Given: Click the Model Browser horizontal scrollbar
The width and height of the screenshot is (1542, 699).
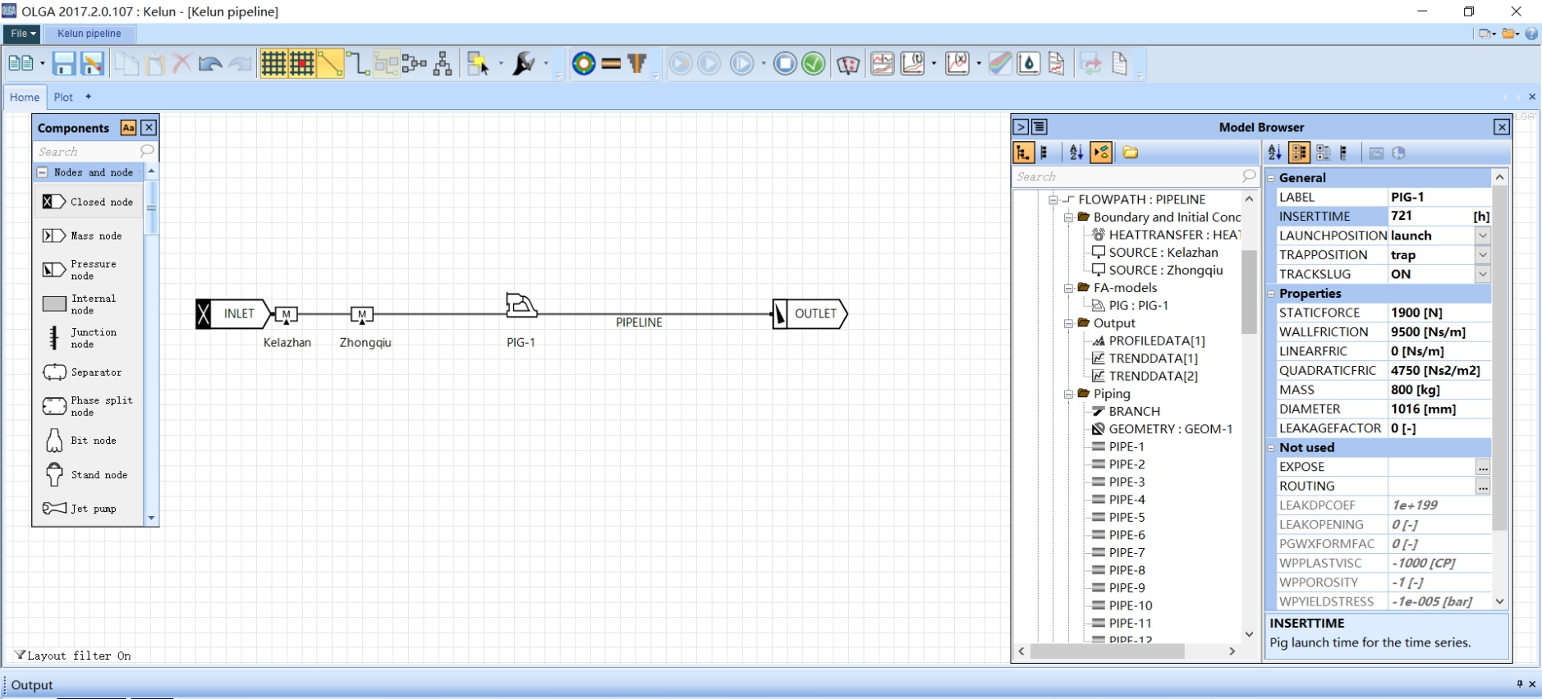Looking at the screenshot, I should (1107, 651).
